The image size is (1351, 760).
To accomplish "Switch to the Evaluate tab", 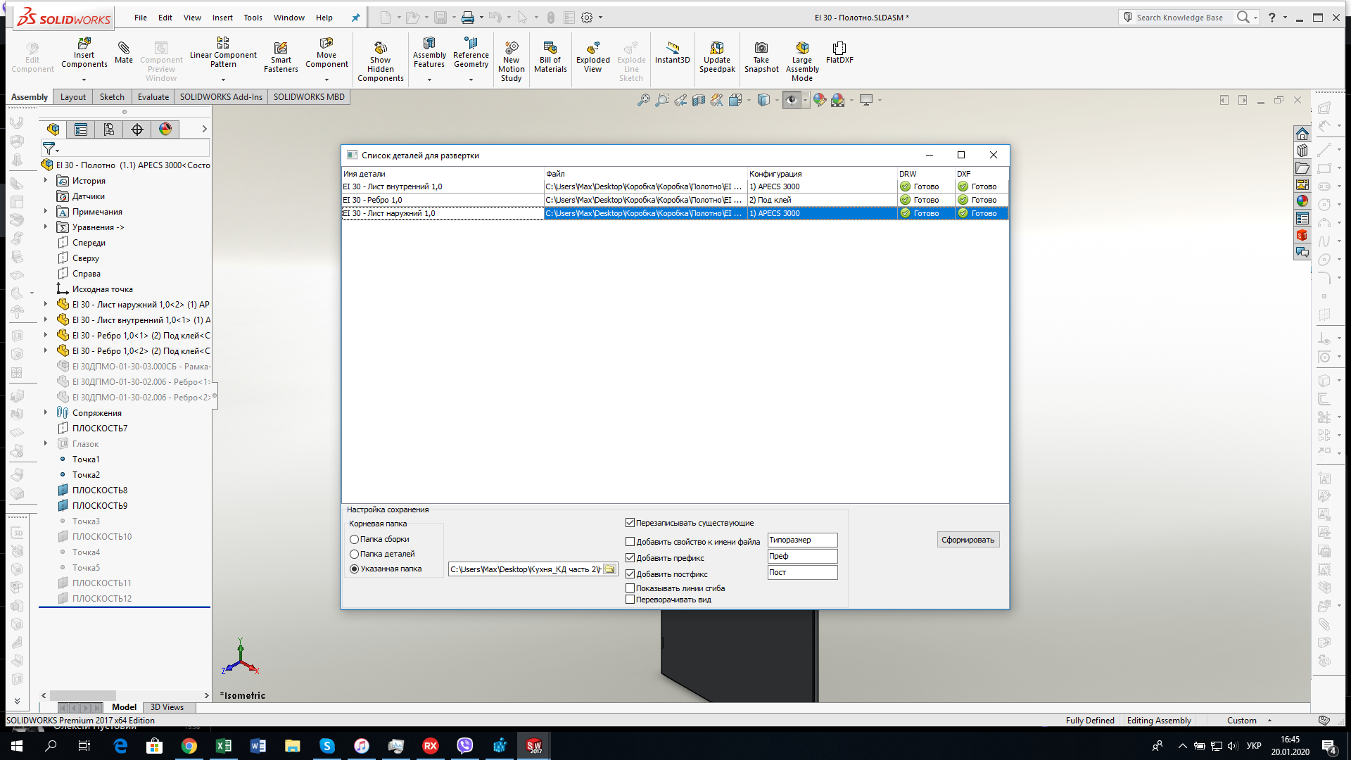I will click(x=153, y=97).
